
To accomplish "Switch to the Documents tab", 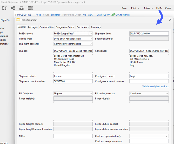I will point(82,27).
